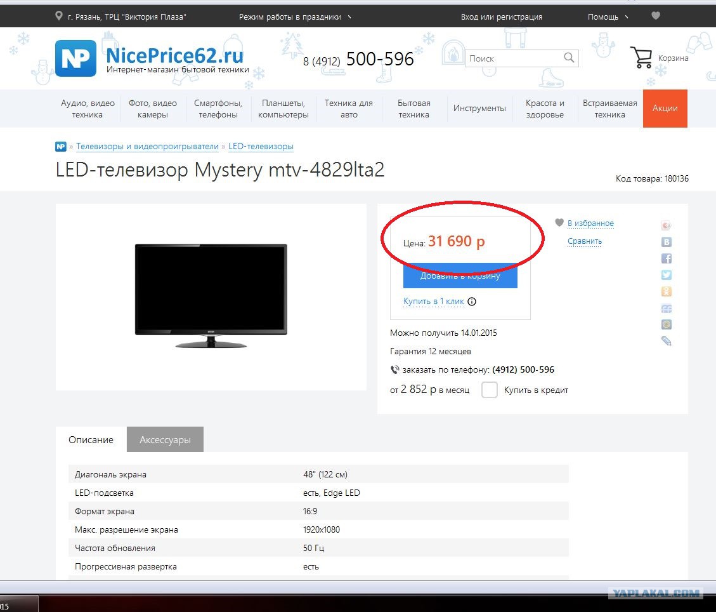Click 'Можно получить 14.01.2015' text
The image size is (716, 612).
point(443,333)
